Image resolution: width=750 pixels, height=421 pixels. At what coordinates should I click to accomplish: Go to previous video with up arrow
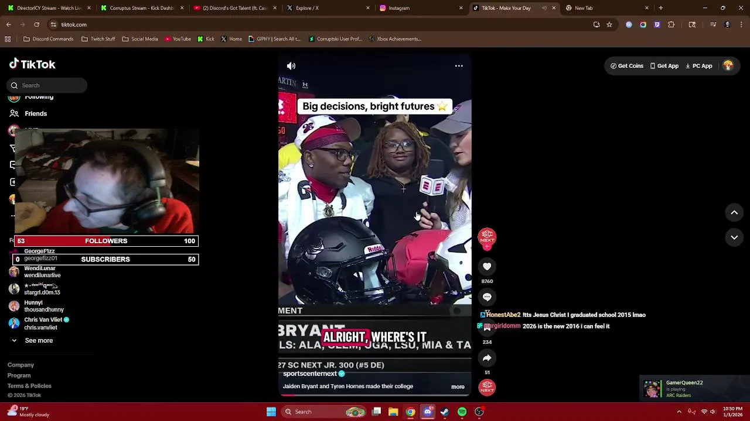(734, 213)
